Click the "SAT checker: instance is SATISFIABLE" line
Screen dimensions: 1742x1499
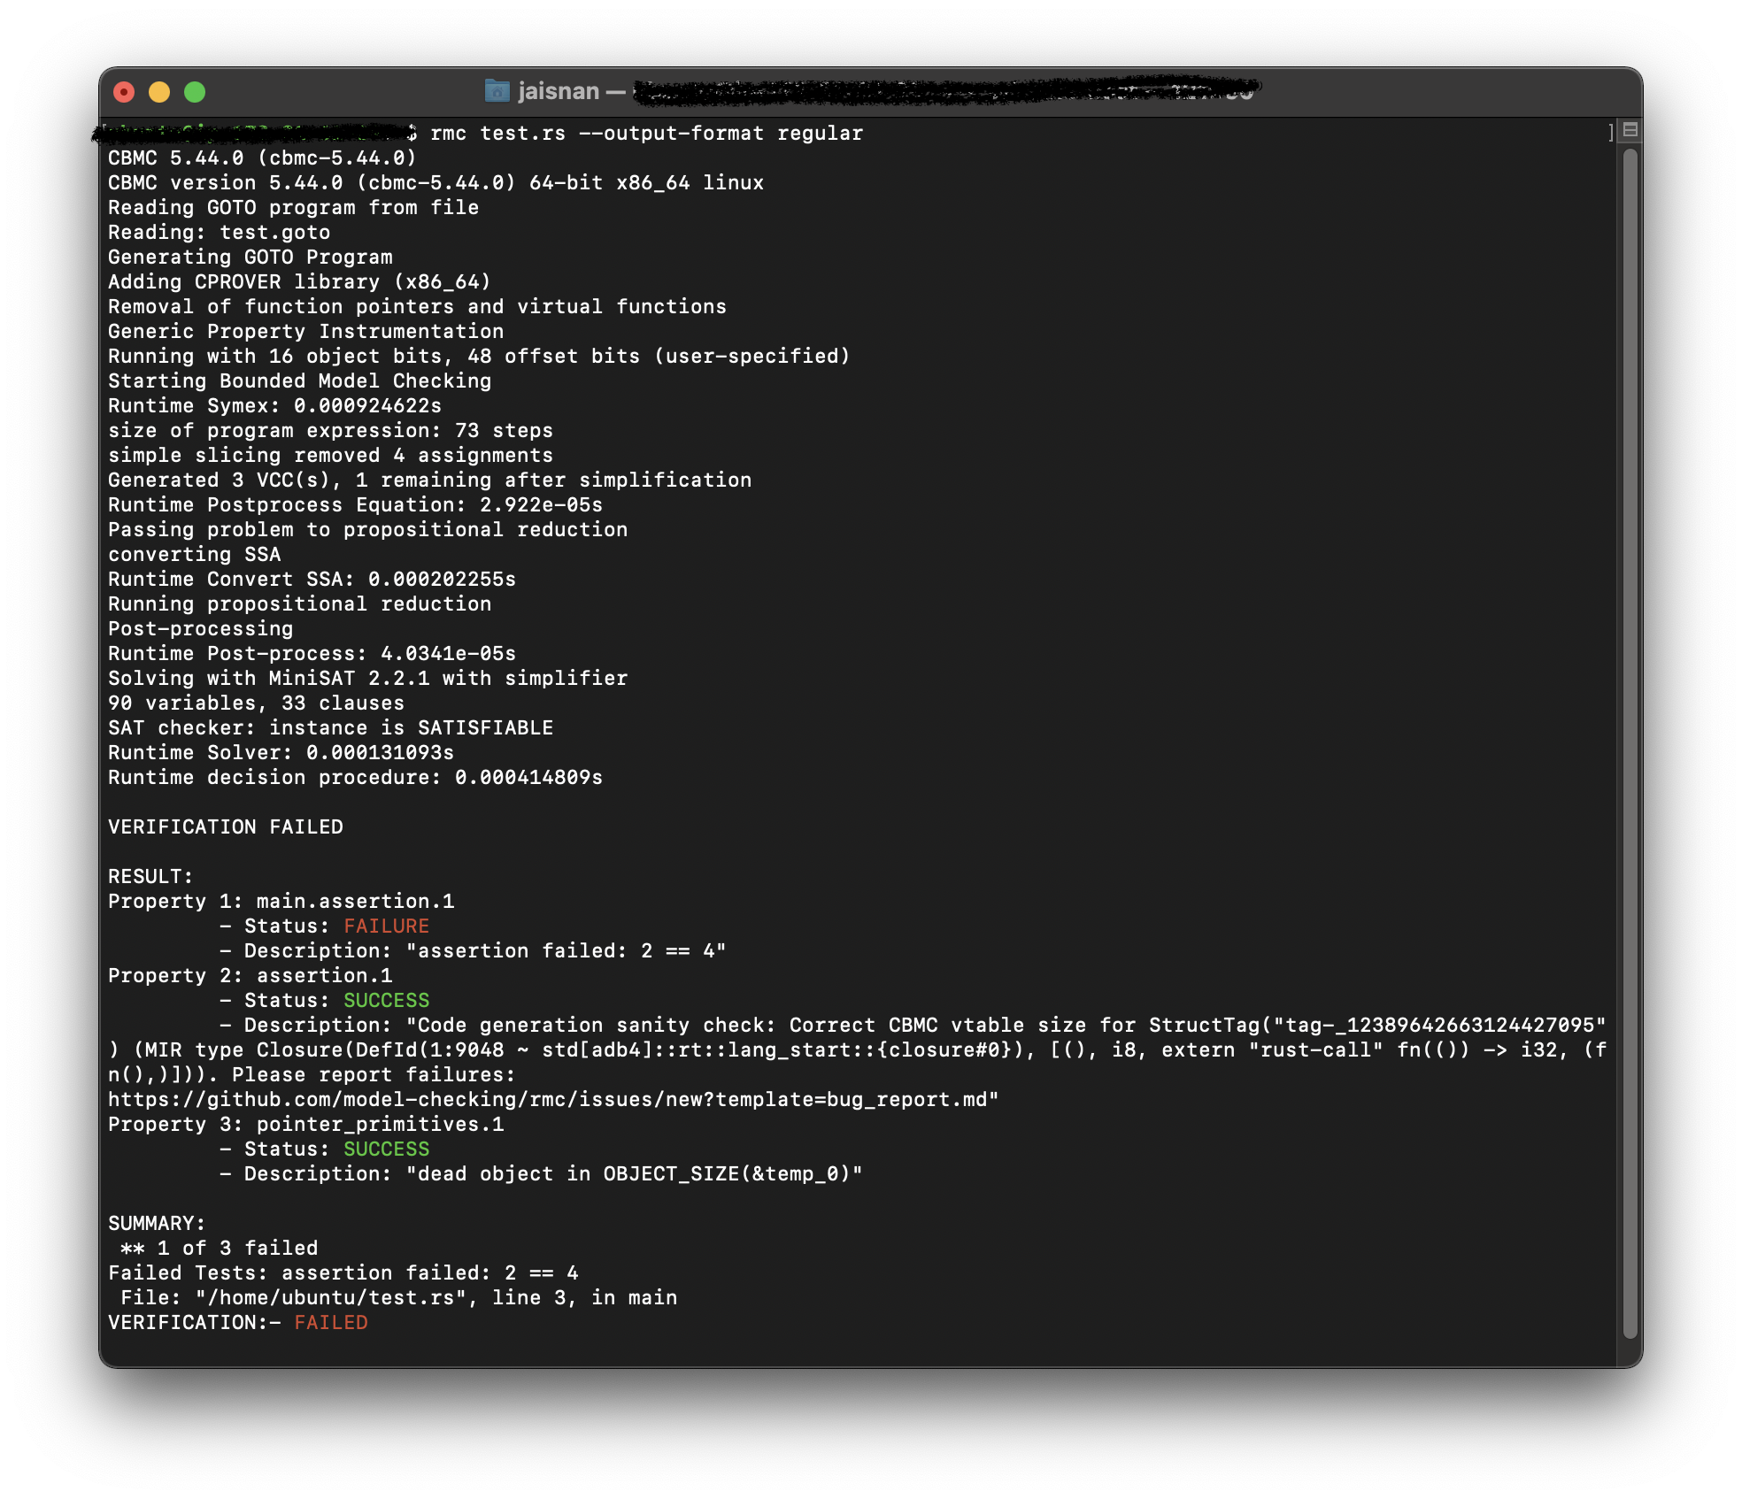pyautogui.click(x=330, y=728)
